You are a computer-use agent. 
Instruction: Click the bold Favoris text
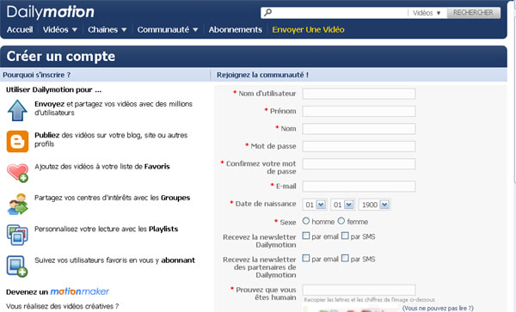point(157,167)
